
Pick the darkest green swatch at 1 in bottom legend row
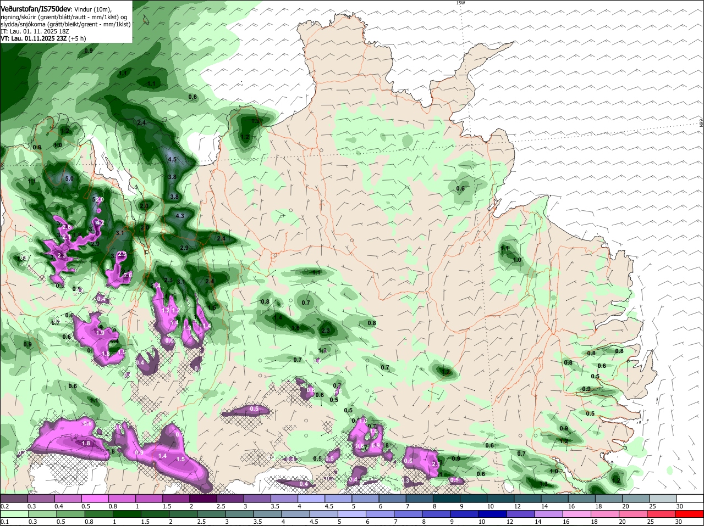coord(127,514)
